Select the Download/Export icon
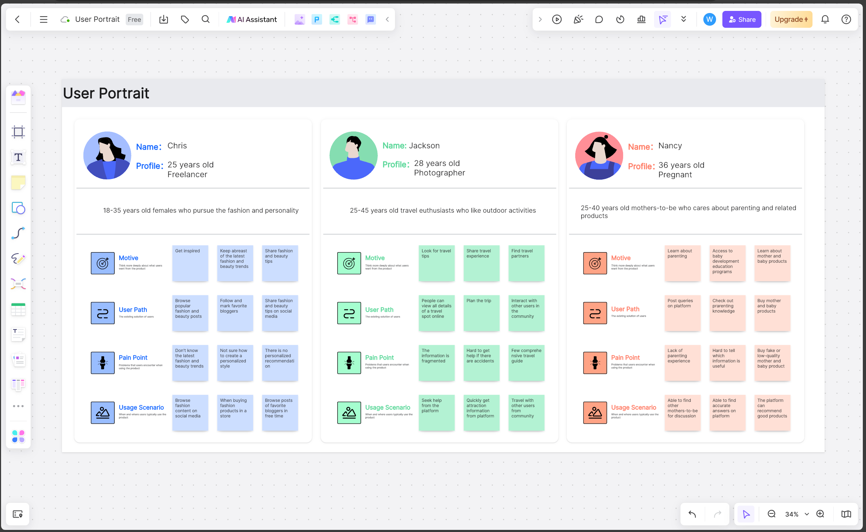This screenshot has height=532, width=866. pyautogui.click(x=163, y=19)
